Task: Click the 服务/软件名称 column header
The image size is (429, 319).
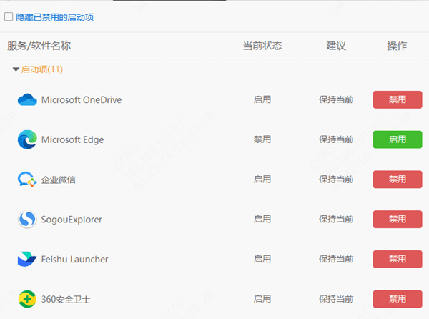Action: [x=39, y=46]
